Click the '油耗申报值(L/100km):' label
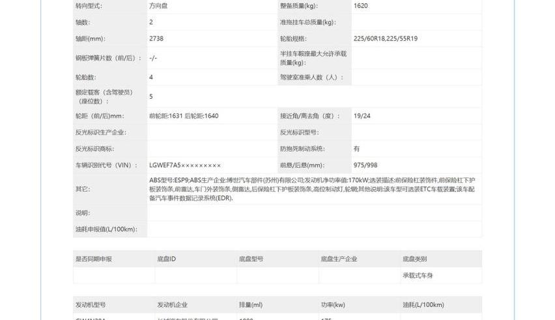This screenshot has height=320, width=555. pos(106,230)
